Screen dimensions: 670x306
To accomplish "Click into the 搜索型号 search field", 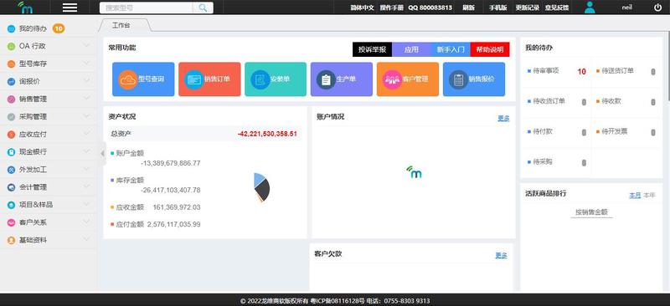I will pos(146,8).
